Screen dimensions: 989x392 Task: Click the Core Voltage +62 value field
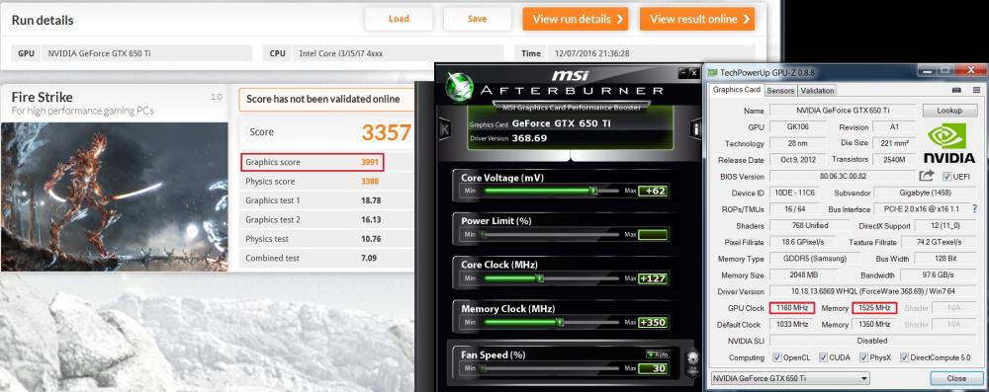(653, 191)
